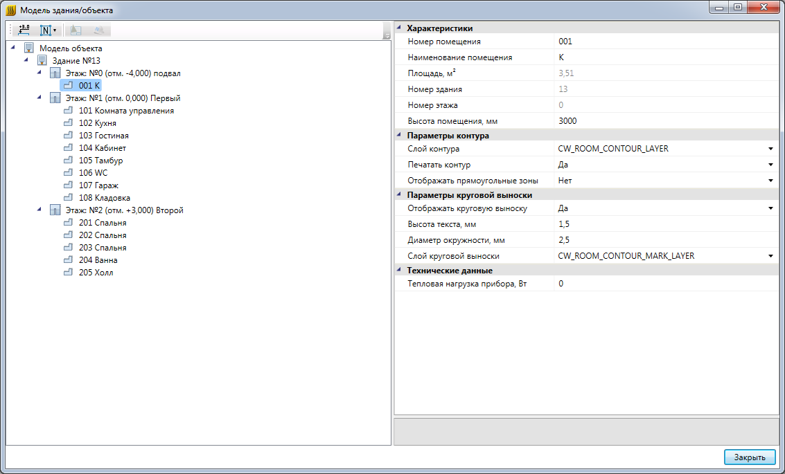Click the floor icon for Этаж №2 Второй
Screen dimensions: 785x474
55,210
